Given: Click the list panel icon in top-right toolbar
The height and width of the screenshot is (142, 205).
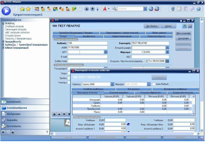Looking at the screenshot, I should point(186,9).
